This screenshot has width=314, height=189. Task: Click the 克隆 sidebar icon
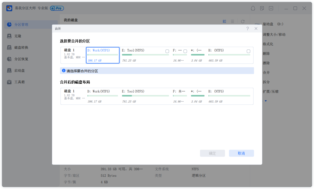tap(9, 36)
